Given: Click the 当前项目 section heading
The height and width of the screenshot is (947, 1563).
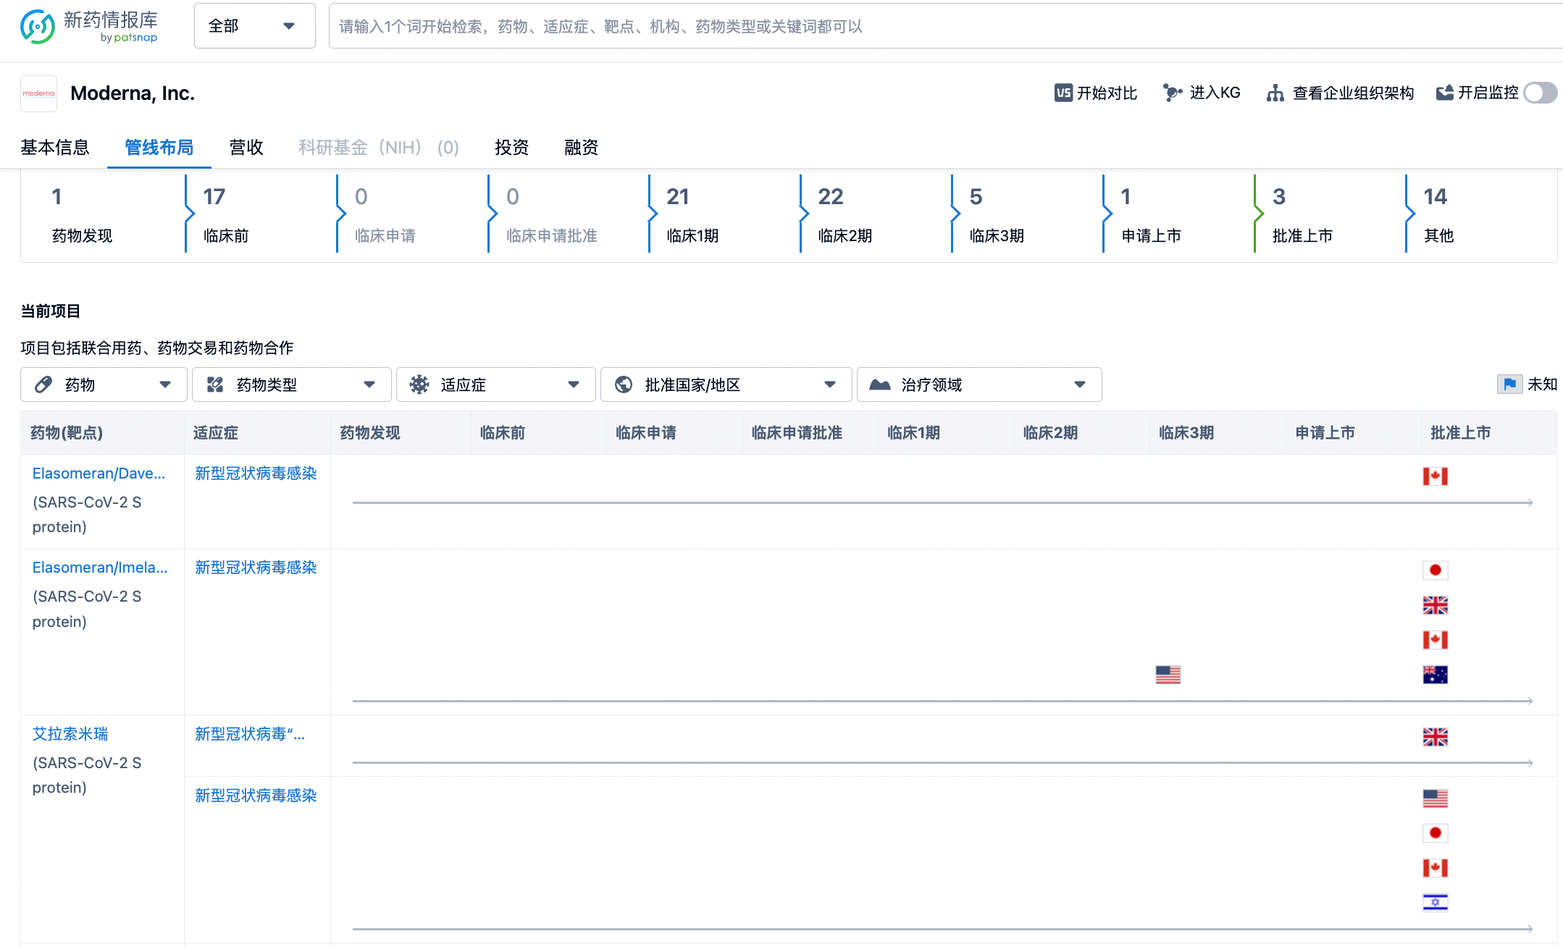Looking at the screenshot, I should [x=51, y=311].
